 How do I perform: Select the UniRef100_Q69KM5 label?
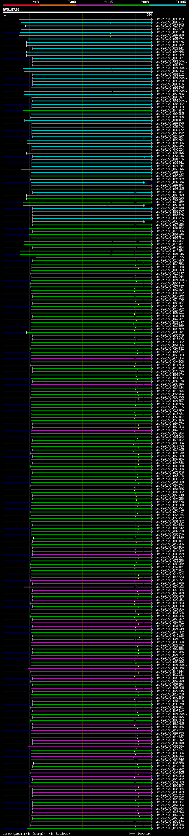170,147
